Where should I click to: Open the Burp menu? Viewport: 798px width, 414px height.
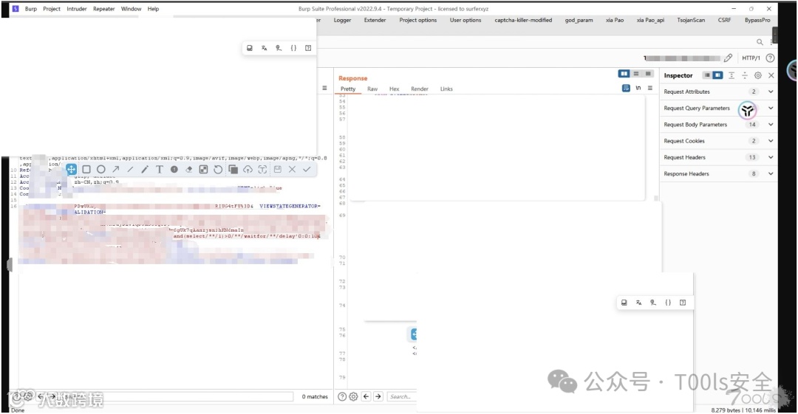point(31,9)
